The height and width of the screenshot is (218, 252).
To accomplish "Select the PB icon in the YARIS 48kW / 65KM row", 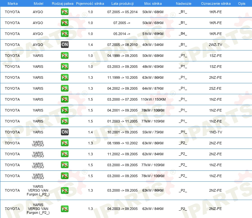I will pos(65,67).
